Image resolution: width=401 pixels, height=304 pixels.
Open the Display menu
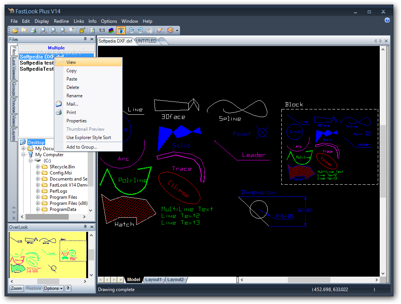42,21
